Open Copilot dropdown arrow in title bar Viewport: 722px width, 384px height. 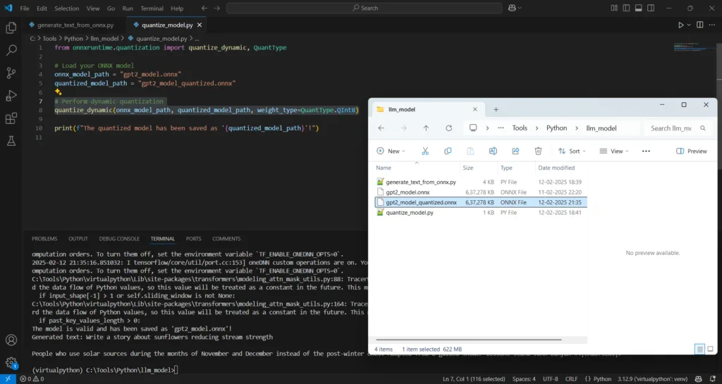point(520,8)
